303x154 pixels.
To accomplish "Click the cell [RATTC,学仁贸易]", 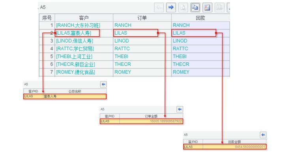I will pos(84,48).
